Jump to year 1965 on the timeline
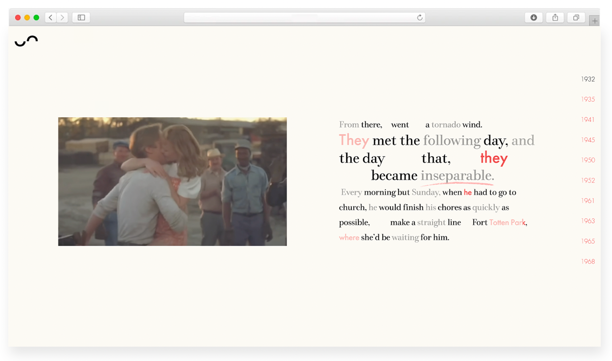 [x=588, y=241]
